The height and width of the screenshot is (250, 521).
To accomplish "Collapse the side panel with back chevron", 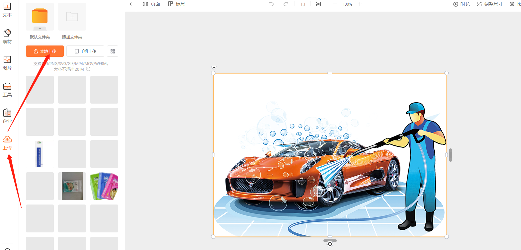I will click(x=130, y=4).
